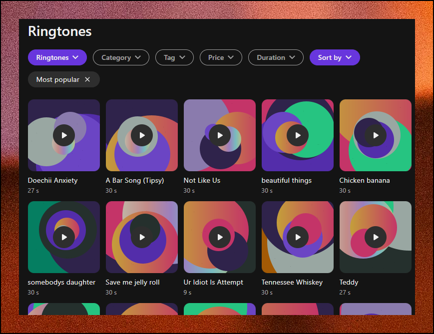Open the Teddy title link
Viewport: 434px width, 334px height.
(349, 282)
